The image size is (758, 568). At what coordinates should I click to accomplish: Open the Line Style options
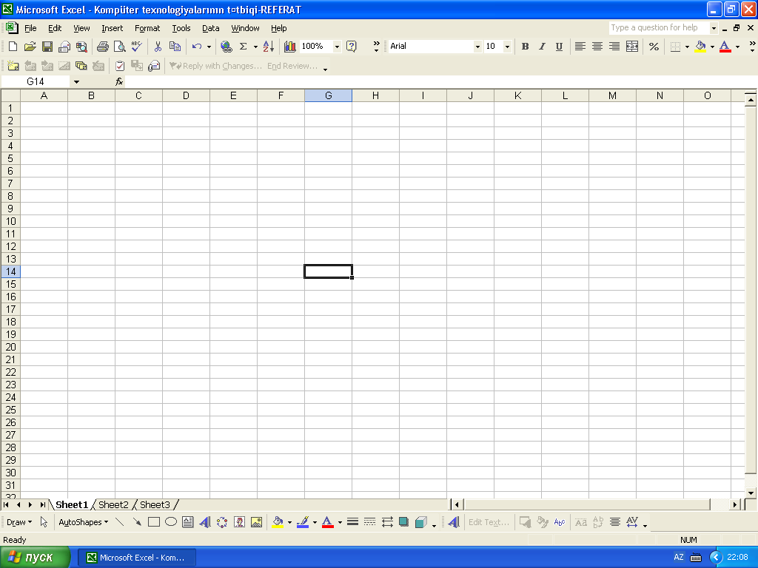pyautogui.click(x=353, y=522)
